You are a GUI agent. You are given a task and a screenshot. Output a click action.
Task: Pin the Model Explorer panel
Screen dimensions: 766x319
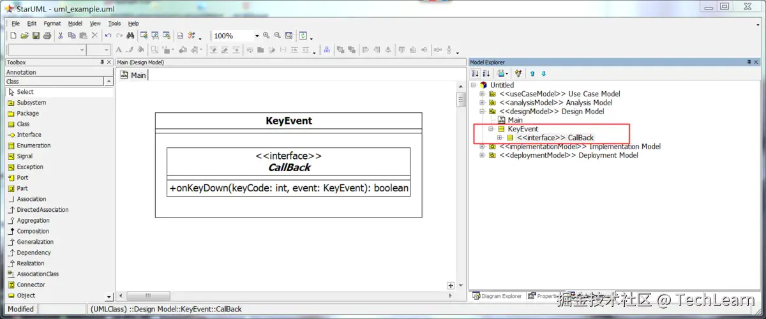tap(749, 62)
